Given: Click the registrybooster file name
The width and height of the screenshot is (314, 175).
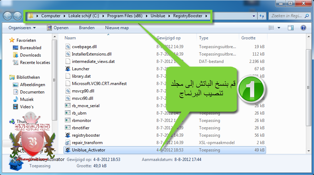Looking at the screenshot, I should [86, 135].
